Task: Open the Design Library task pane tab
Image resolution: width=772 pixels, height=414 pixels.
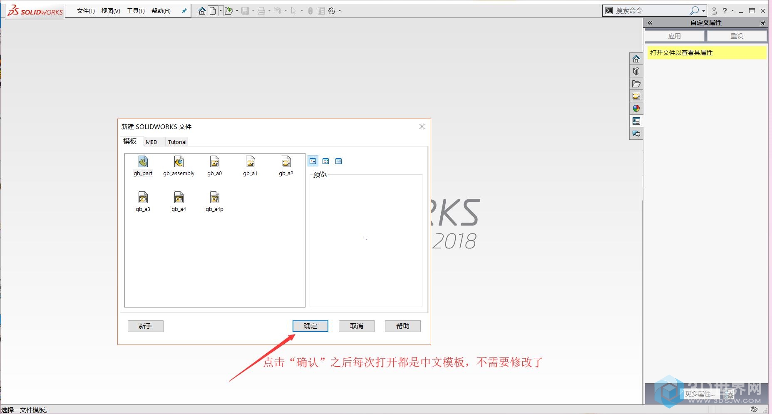Action: click(x=636, y=71)
